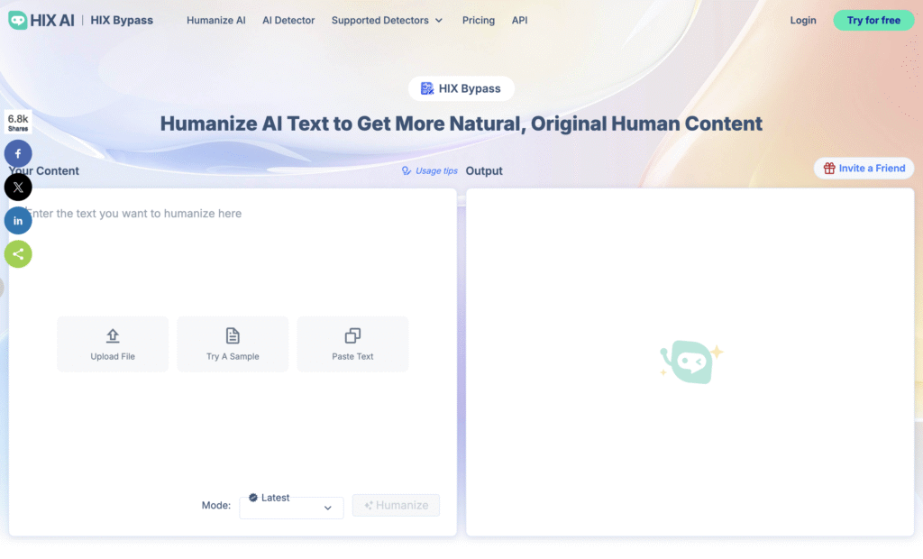This screenshot has width=923, height=559.
Task: Go to the AI Detector page
Action: click(x=288, y=20)
